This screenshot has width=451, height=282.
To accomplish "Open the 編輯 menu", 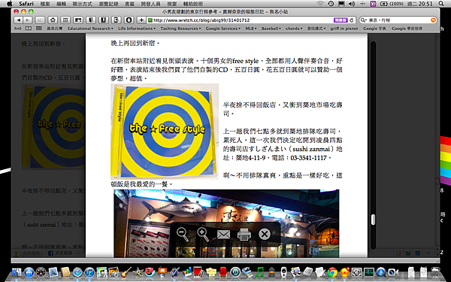I will coord(62,4).
